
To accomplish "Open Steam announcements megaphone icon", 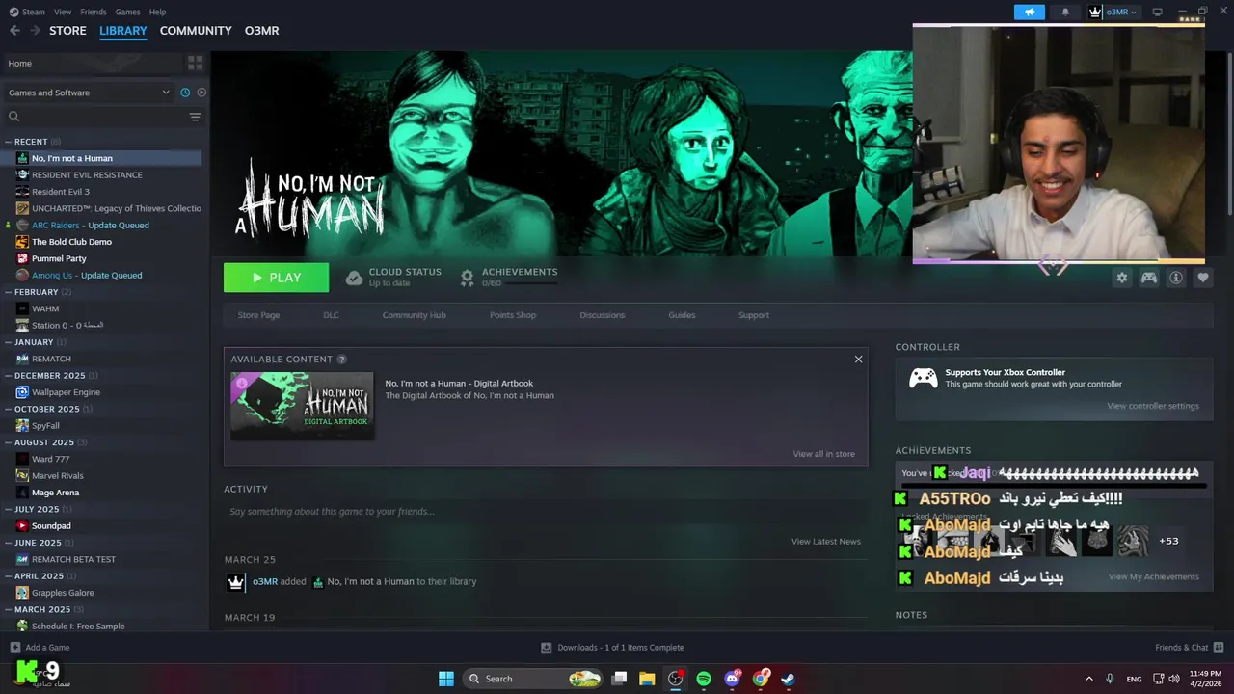I will click(1030, 12).
